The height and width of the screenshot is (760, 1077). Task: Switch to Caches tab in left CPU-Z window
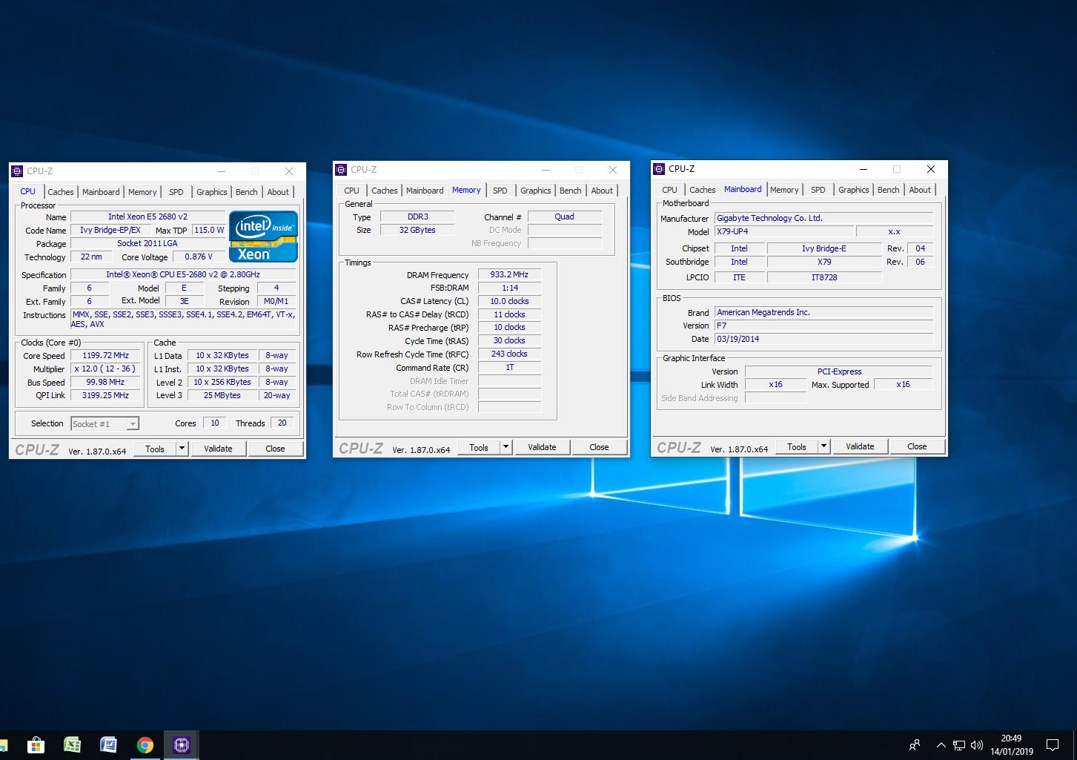coord(61,192)
